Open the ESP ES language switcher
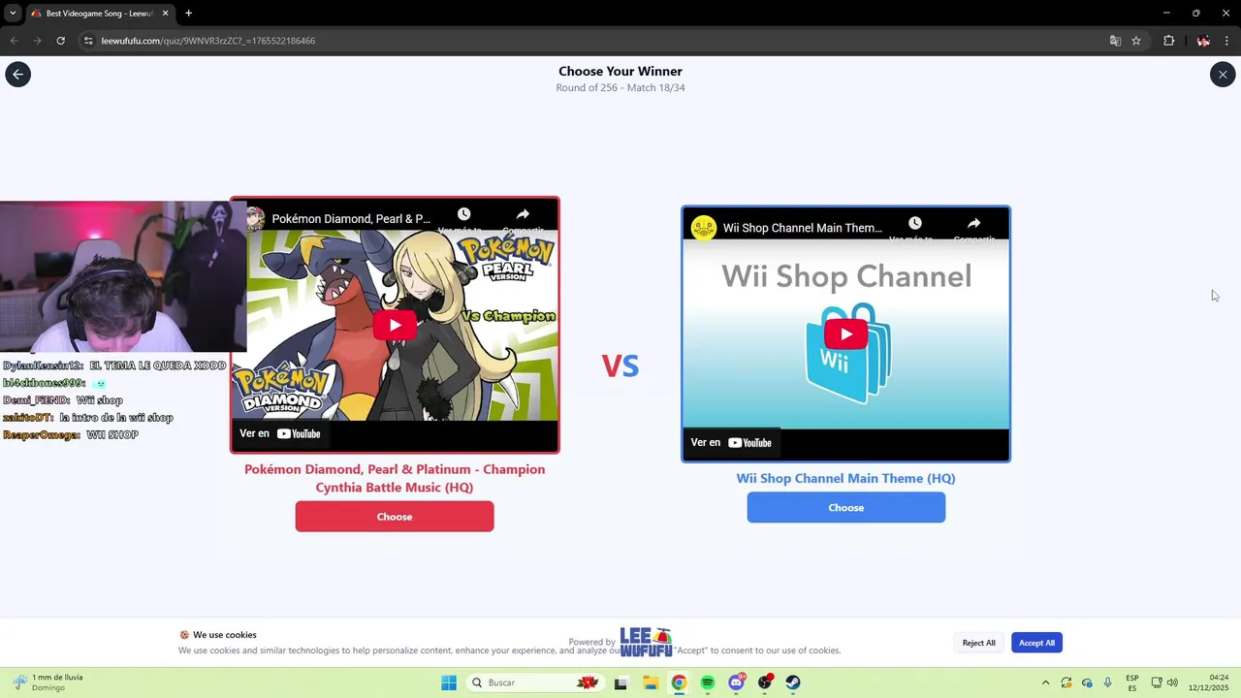 pos(1132,682)
